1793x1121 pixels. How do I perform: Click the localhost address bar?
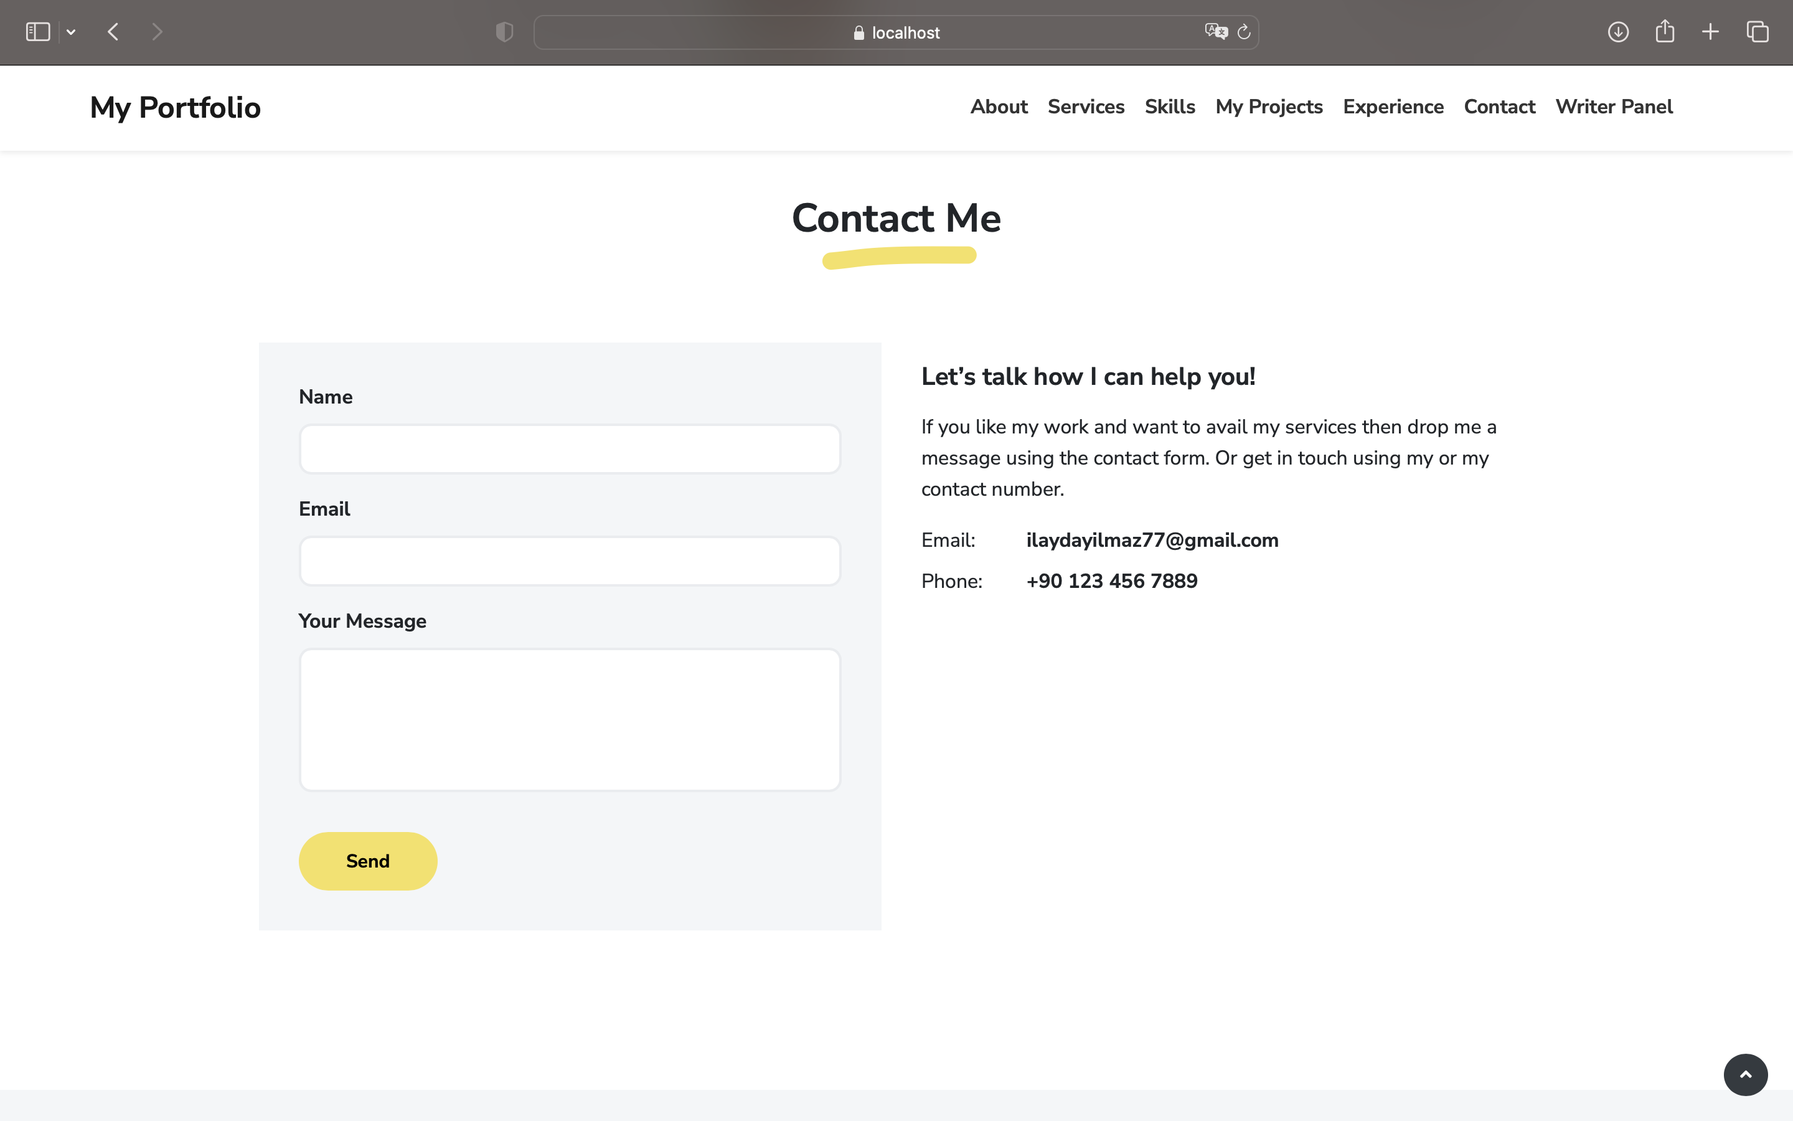(x=896, y=32)
